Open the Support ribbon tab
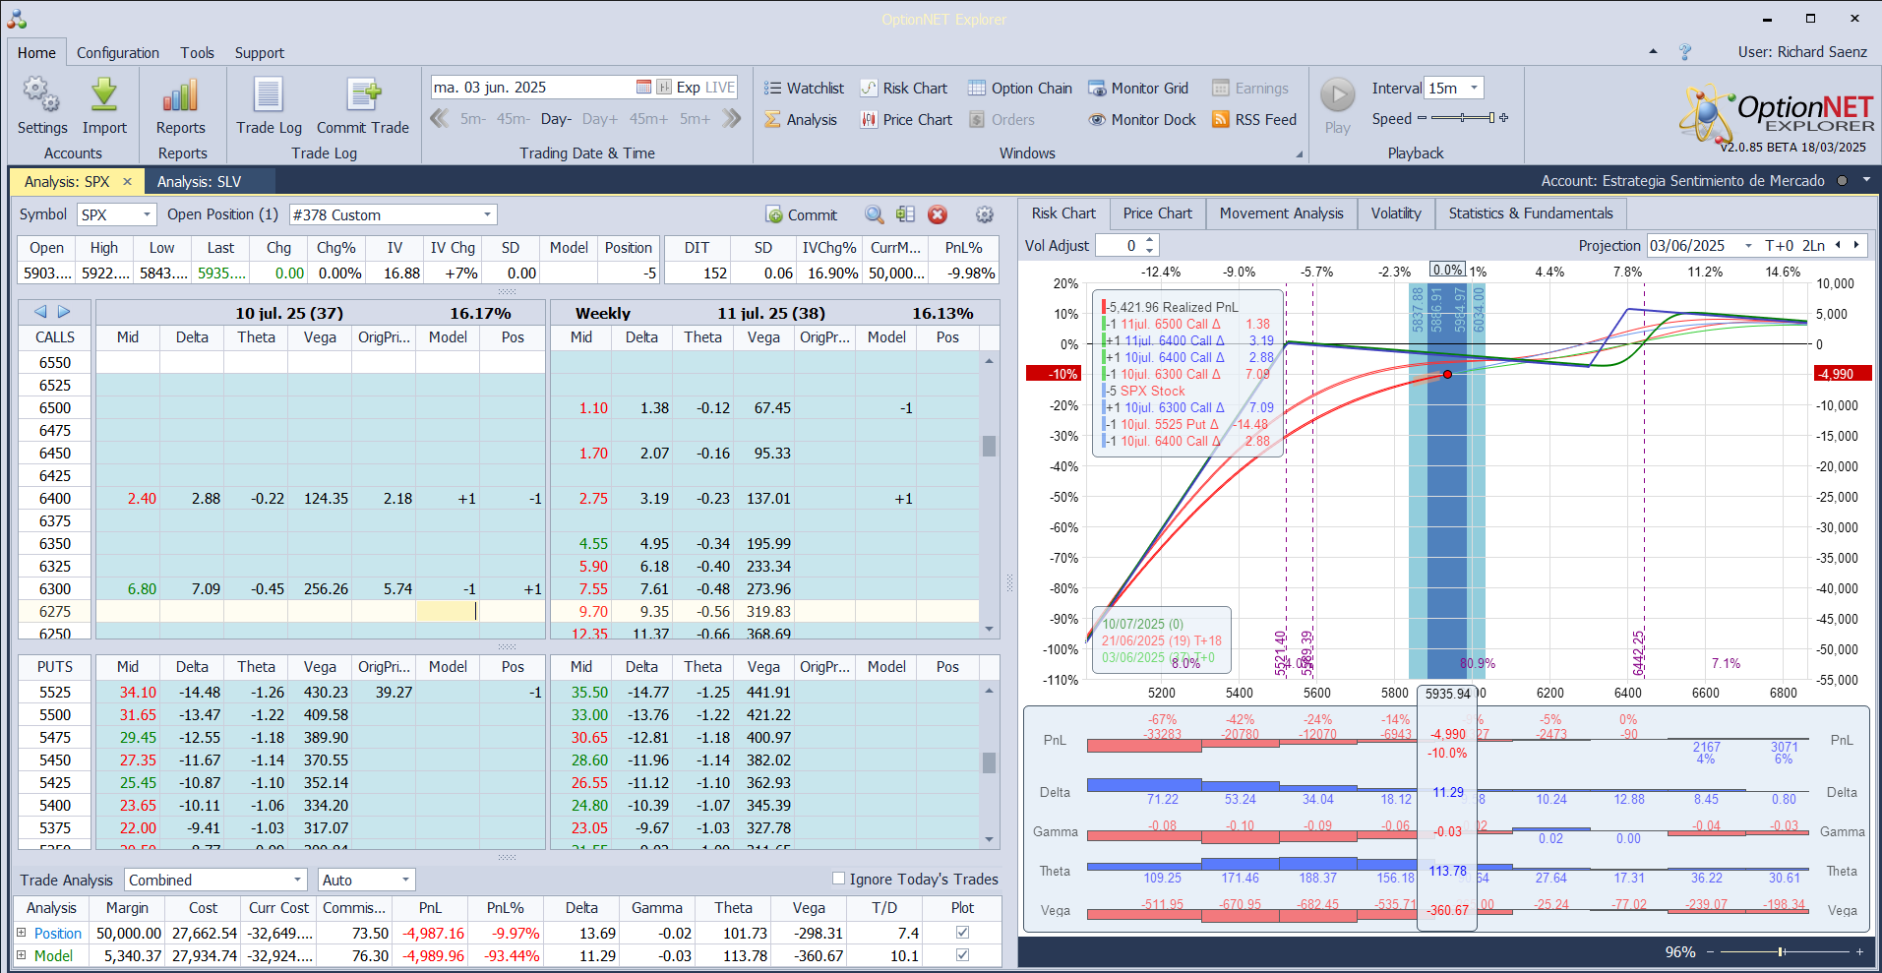 coord(259,52)
